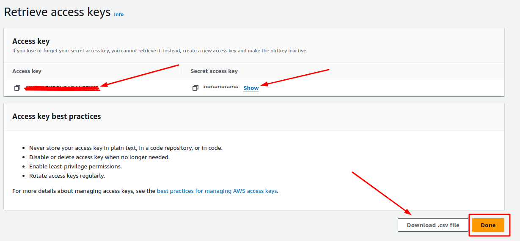Click the 'Retrieve access keys' page title

[57, 12]
